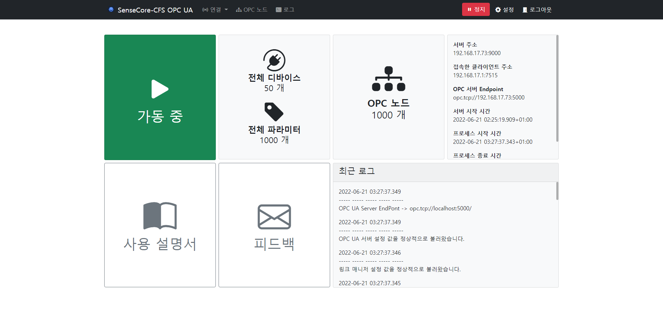Viewport: 663px width, 333px height.
Task: Click the white play icon on green tile
Action: click(160, 89)
